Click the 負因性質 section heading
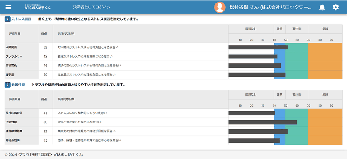Screen dimensions: 347x159 [x=18, y=85]
